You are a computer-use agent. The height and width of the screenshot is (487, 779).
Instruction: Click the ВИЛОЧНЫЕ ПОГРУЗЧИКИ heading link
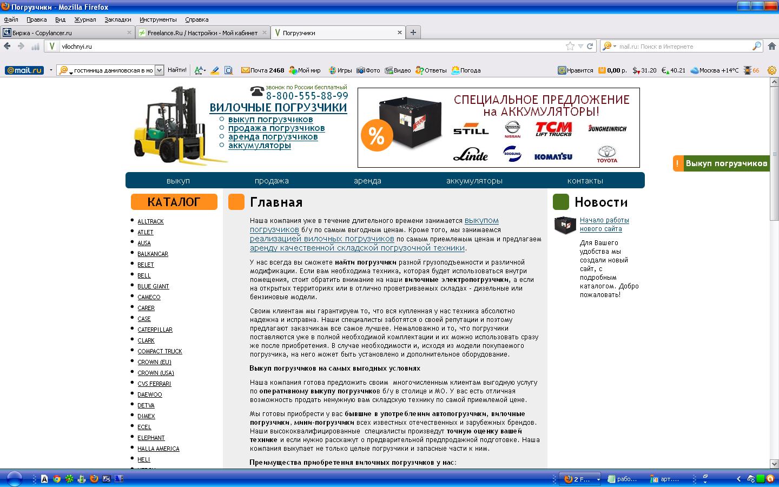(x=278, y=108)
